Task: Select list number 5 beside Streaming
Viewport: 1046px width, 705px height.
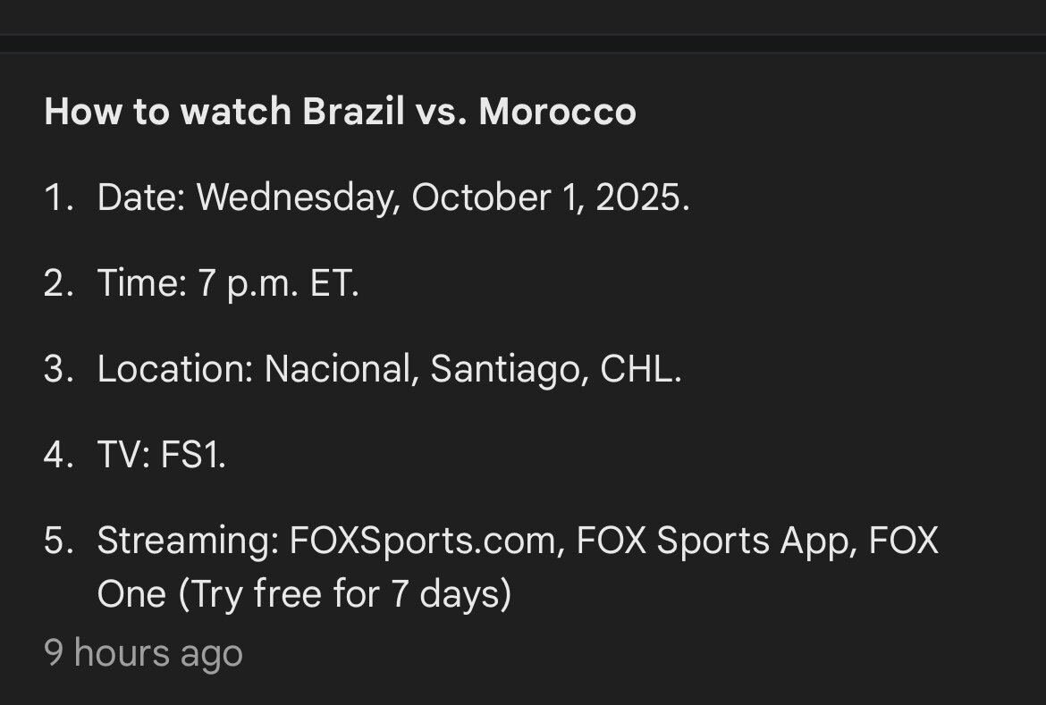Action: click(57, 541)
